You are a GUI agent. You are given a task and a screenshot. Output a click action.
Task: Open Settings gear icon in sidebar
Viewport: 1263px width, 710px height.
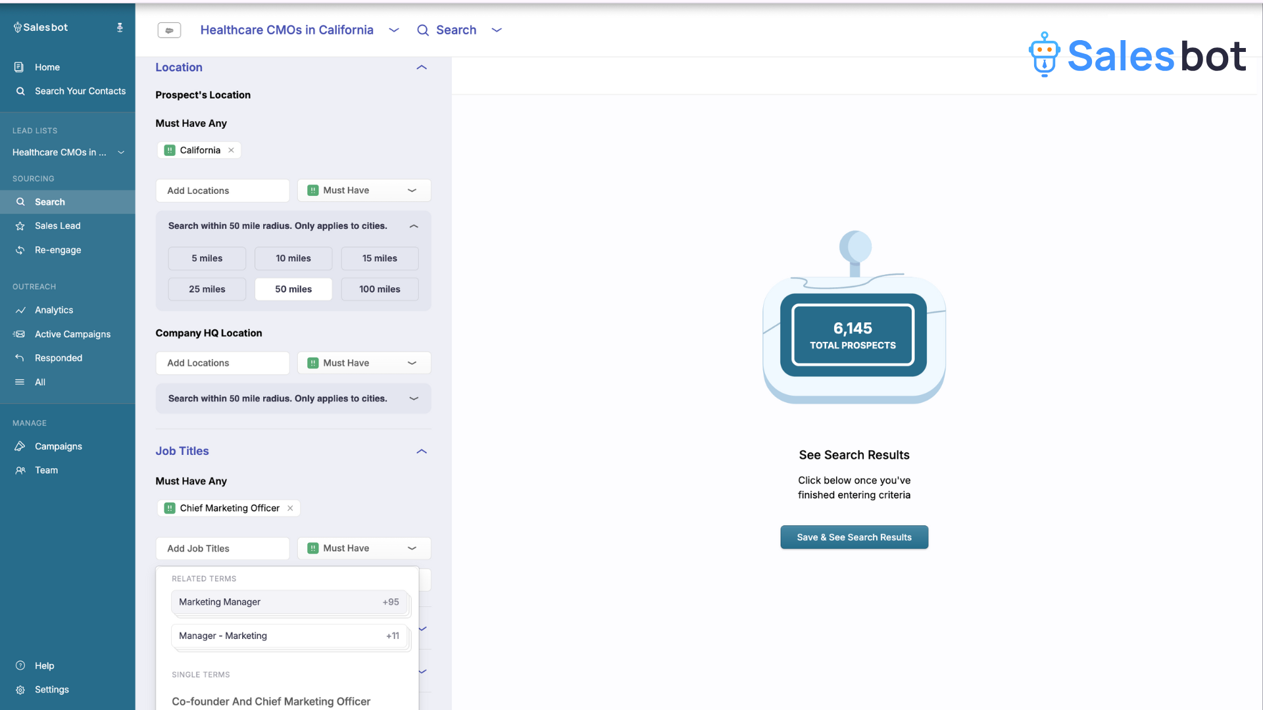pos(20,690)
